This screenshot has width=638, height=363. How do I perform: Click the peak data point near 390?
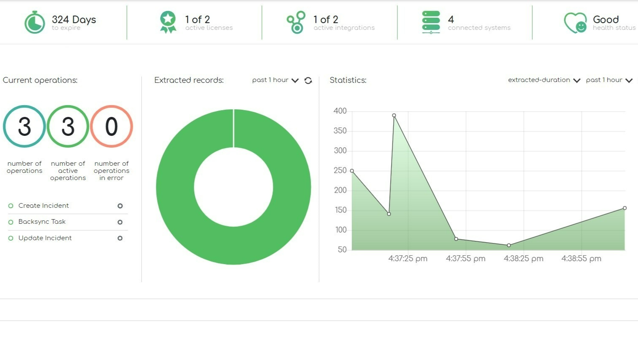click(x=394, y=115)
